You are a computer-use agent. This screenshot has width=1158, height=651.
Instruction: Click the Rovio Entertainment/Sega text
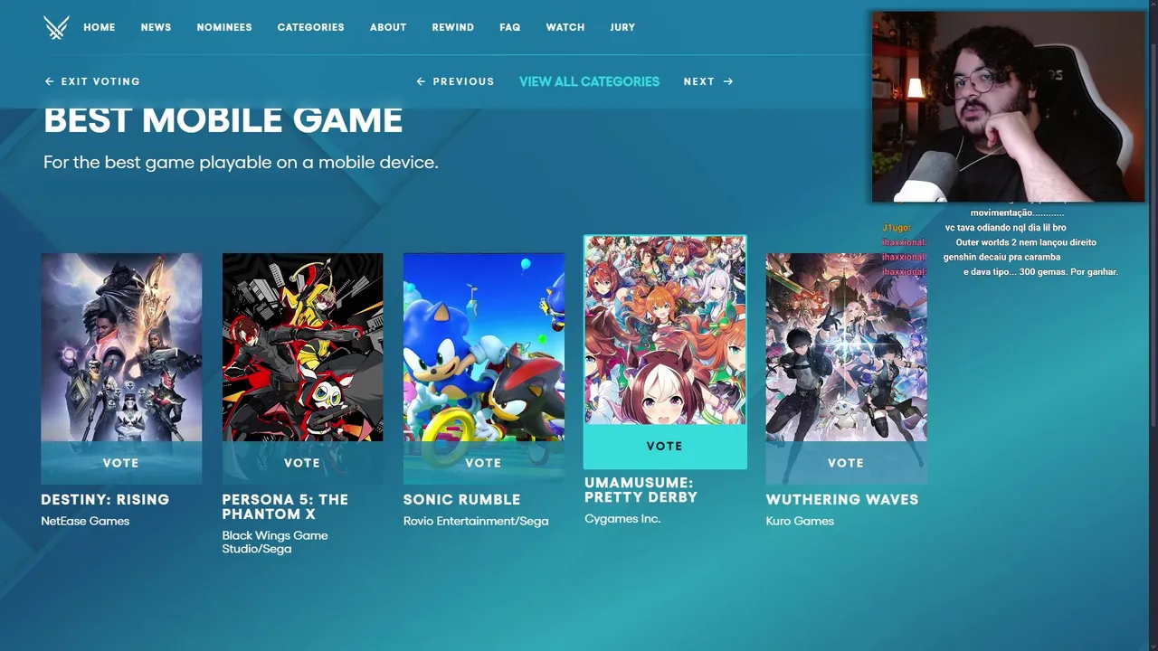pyautogui.click(x=476, y=521)
